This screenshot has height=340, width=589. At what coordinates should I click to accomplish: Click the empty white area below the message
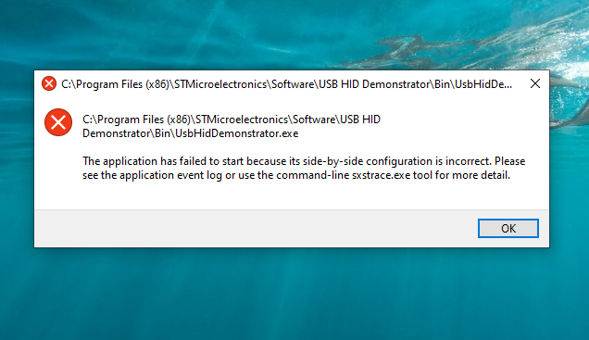click(x=291, y=195)
